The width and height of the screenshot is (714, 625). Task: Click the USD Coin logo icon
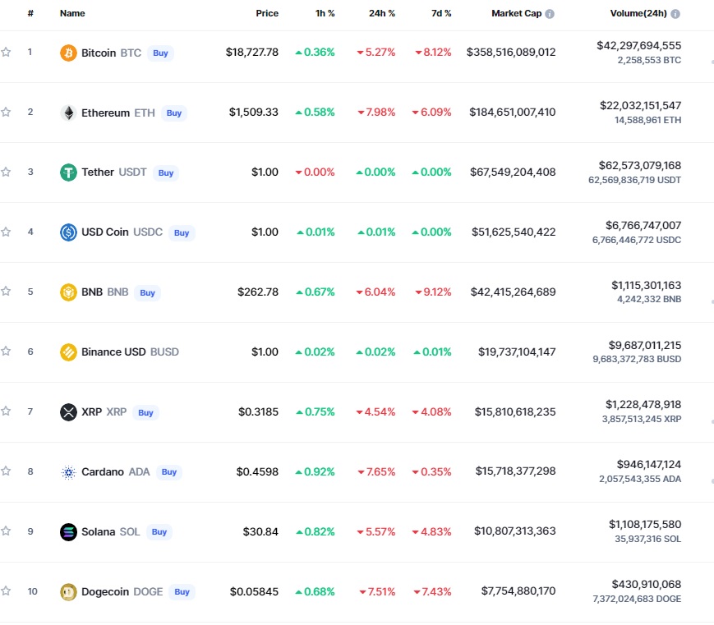pyautogui.click(x=68, y=232)
